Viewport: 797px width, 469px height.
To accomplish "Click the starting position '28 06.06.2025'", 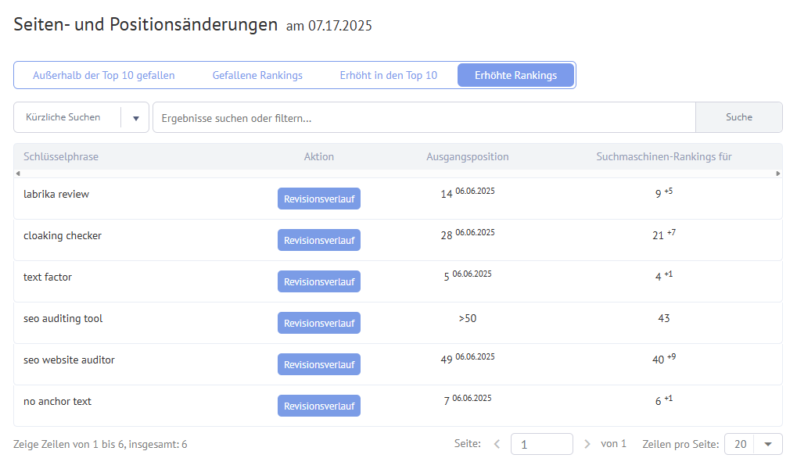I will tap(468, 234).
